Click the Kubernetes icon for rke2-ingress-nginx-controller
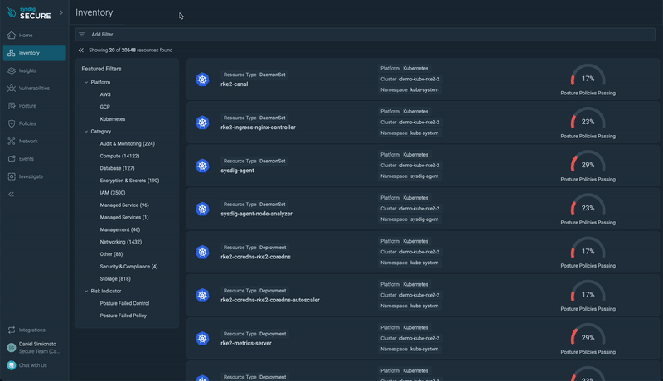The image size is (663, 381). (202, 123)
